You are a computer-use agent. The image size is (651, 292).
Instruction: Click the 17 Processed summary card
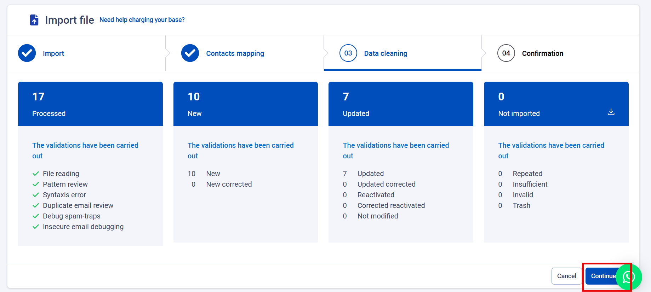(90, 104)
